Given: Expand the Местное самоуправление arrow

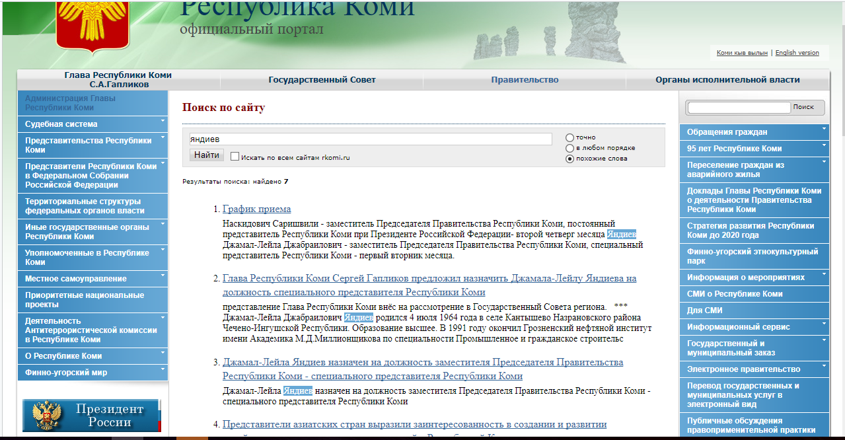Looking at the screenshot, I should (163, 275).
